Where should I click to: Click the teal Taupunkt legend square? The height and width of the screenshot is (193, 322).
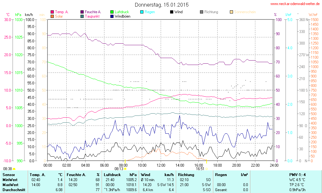pyautogui.click(x=82, y=16)
